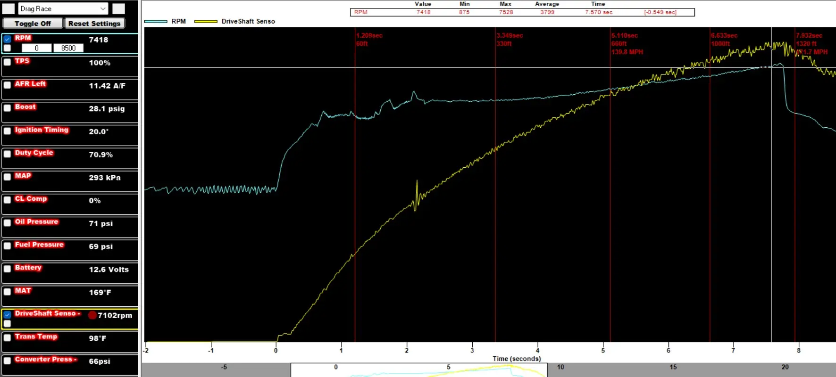Enable the Trans Temp channel checkbox
Screen dimensions: 836x377
point(8,338)
